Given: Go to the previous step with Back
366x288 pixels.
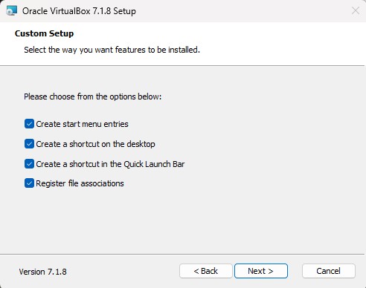Looking at the screenshot, I should (206, 271).
